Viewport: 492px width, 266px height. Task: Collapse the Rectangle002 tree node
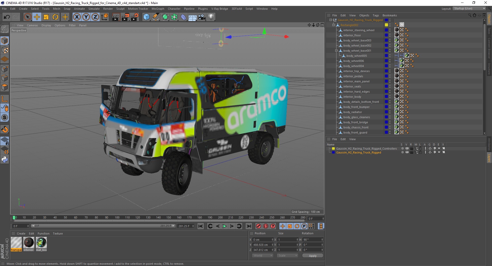[333, 25]
